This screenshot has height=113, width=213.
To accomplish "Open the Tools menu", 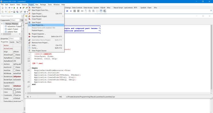I will coord(50,5).
